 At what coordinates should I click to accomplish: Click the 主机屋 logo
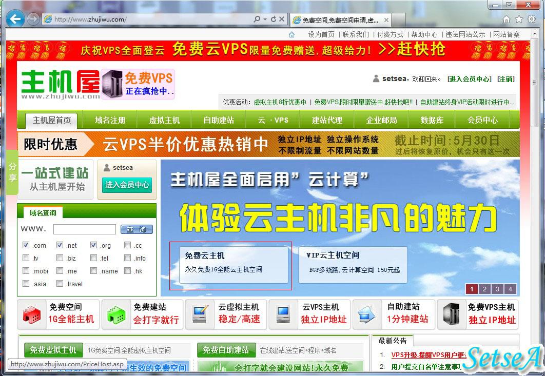61,85
